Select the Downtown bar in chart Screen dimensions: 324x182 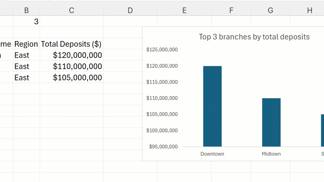click(212, 106)
